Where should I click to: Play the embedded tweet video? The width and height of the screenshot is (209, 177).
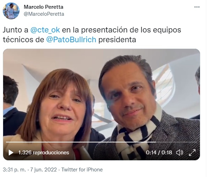(11, 153)
